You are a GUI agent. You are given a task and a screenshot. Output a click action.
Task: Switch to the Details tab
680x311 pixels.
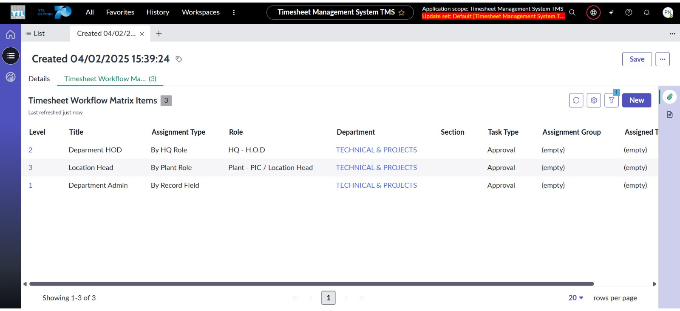(39, 79)
